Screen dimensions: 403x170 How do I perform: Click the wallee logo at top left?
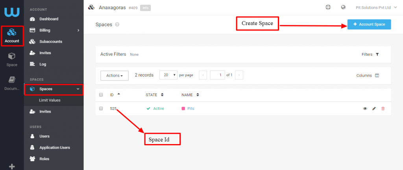[12, 12]
